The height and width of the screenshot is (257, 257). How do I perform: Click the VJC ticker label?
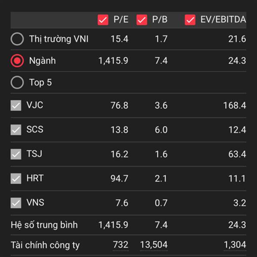point(35,105)
